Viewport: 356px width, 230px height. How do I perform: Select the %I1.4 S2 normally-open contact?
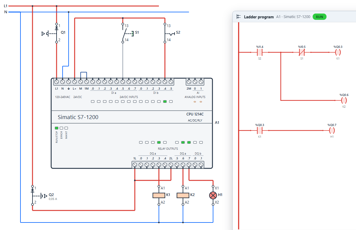pyautogui.click(x=259, y=52)
